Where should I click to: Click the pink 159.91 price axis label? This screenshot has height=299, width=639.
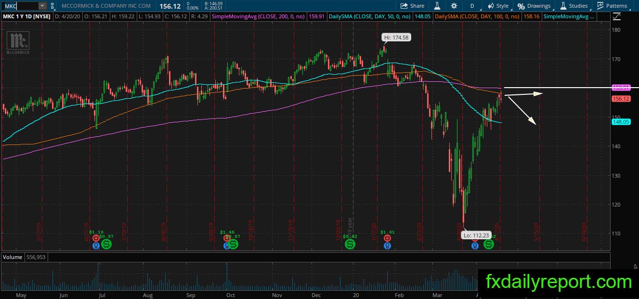click(x=621, y=88)
